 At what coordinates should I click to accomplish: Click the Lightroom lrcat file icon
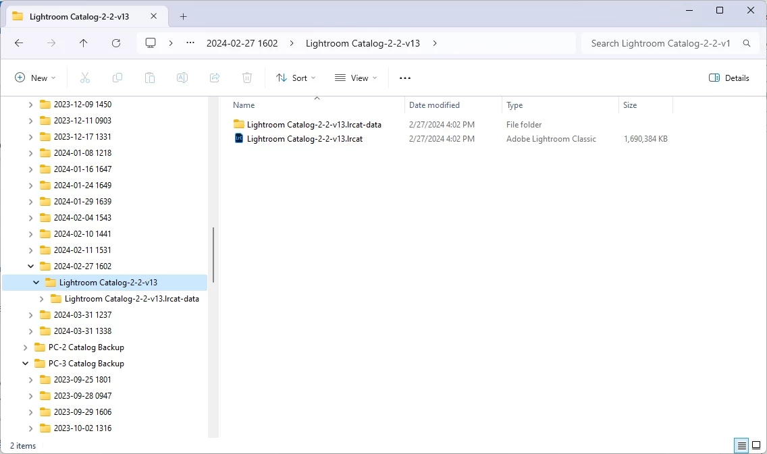(239, 138)
